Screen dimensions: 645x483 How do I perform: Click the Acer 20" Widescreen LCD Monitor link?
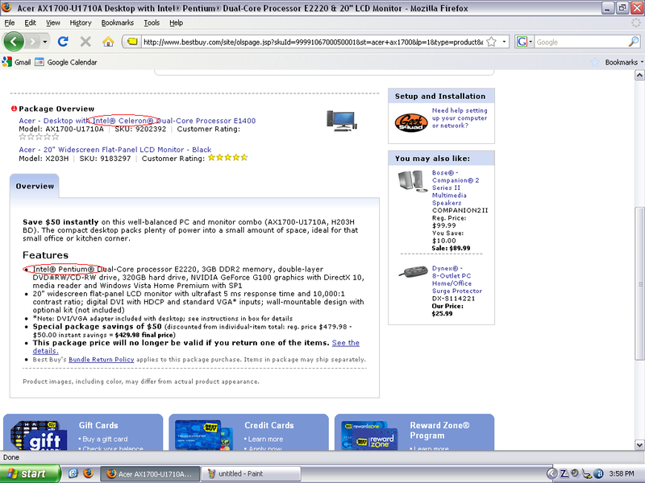(115, 150)
